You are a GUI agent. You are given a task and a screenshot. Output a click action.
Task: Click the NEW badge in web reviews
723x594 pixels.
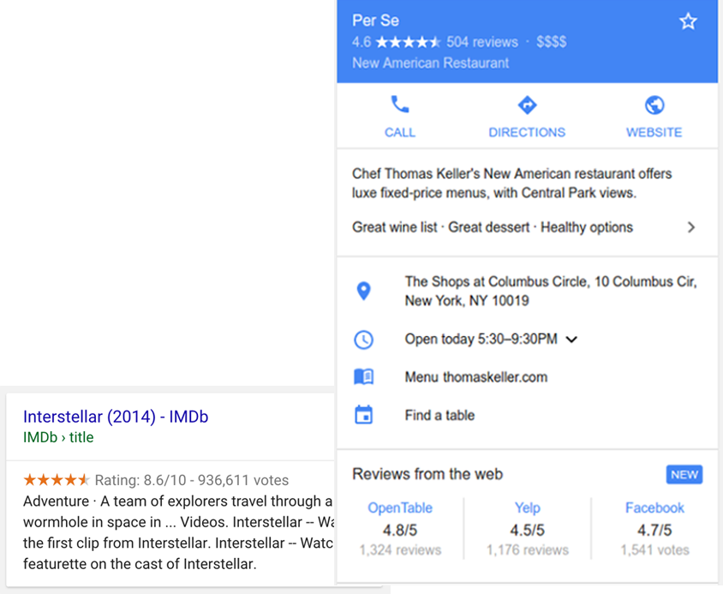point(684,475)
